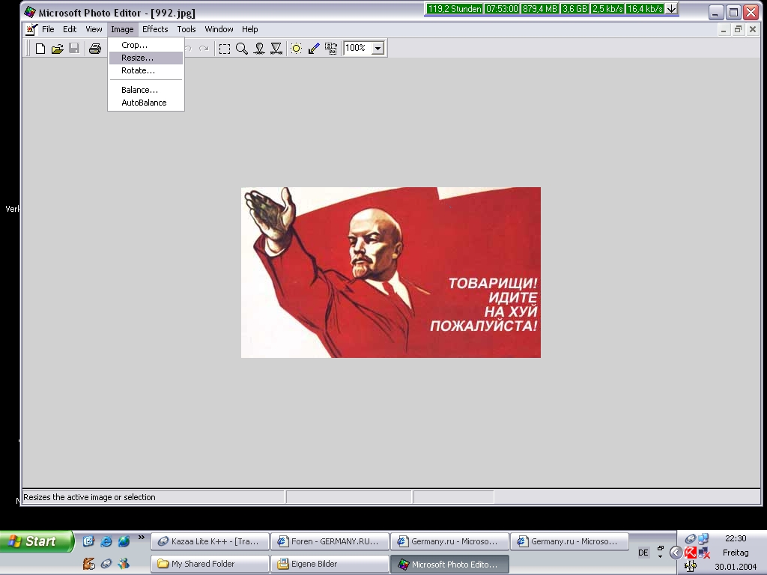Open the Window menu
The height and width of the screenshot is (575, 767).
tap(219, 29)
